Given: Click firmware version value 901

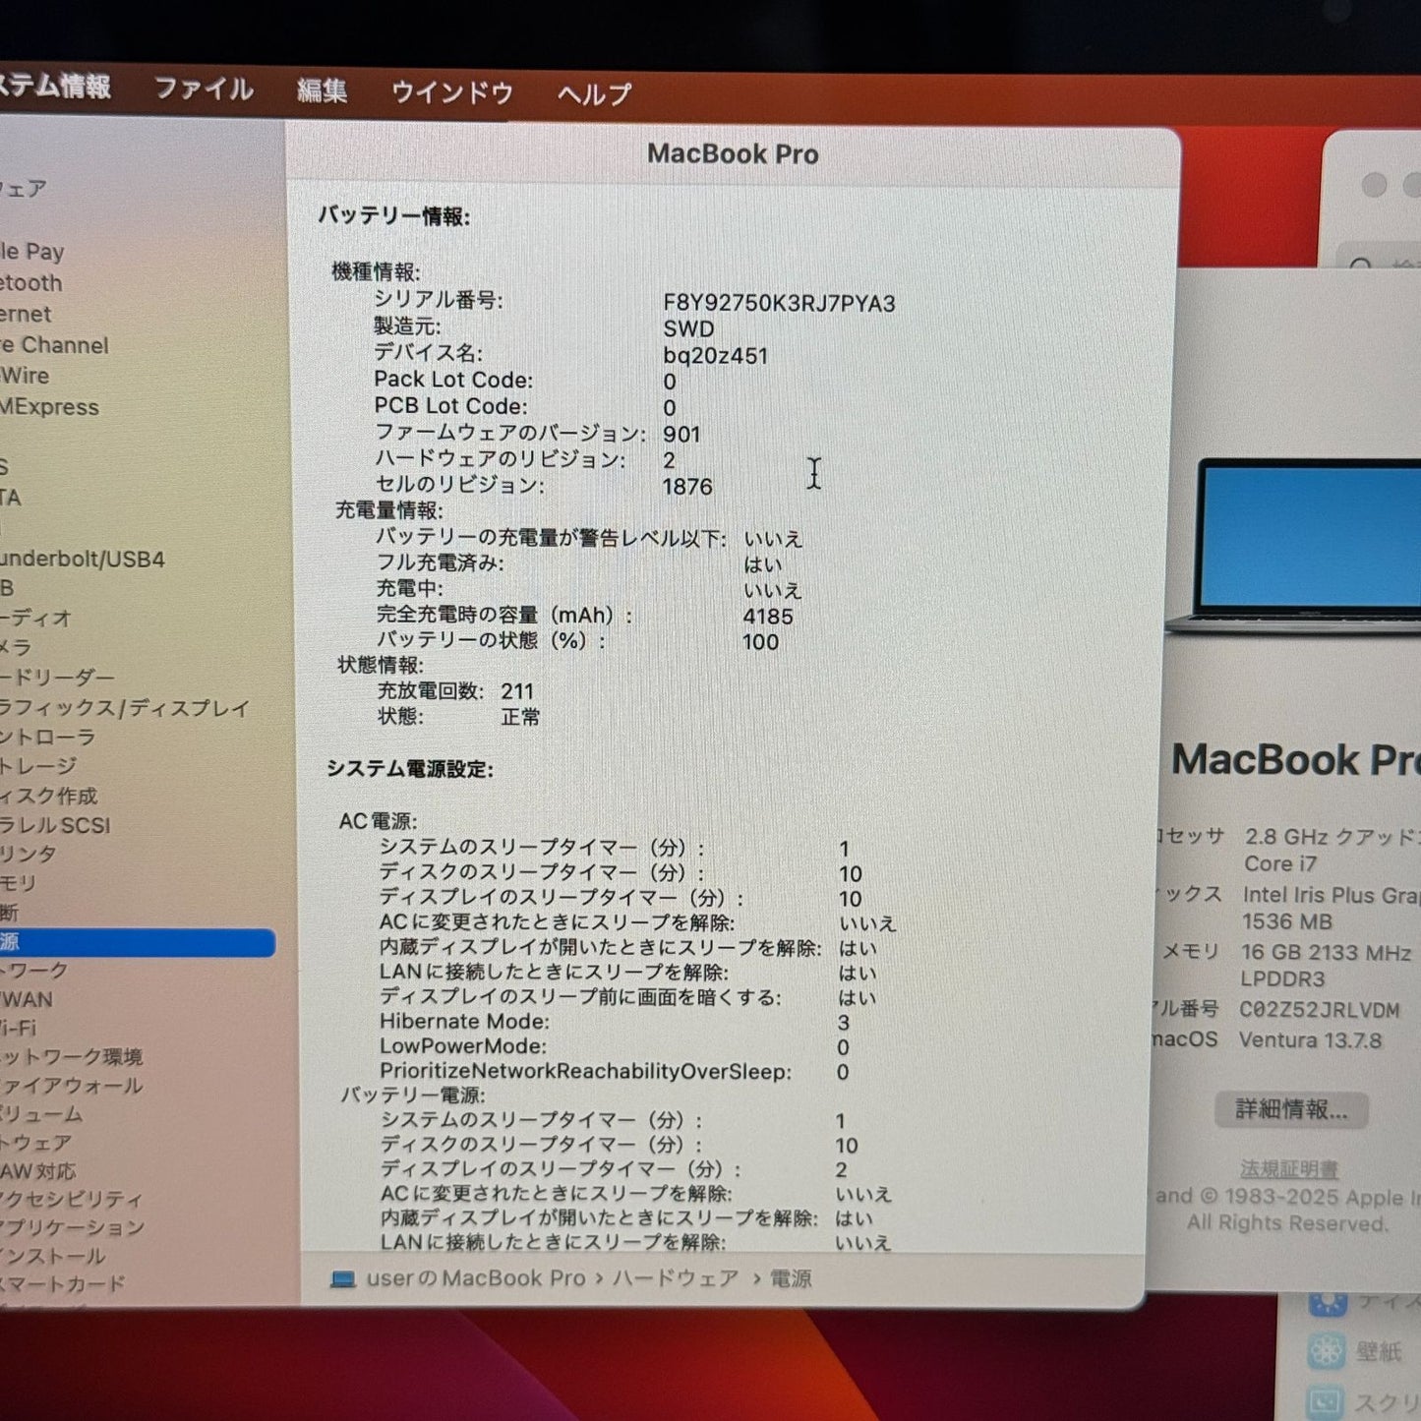Looking at the screenshot, I should 681,435.
